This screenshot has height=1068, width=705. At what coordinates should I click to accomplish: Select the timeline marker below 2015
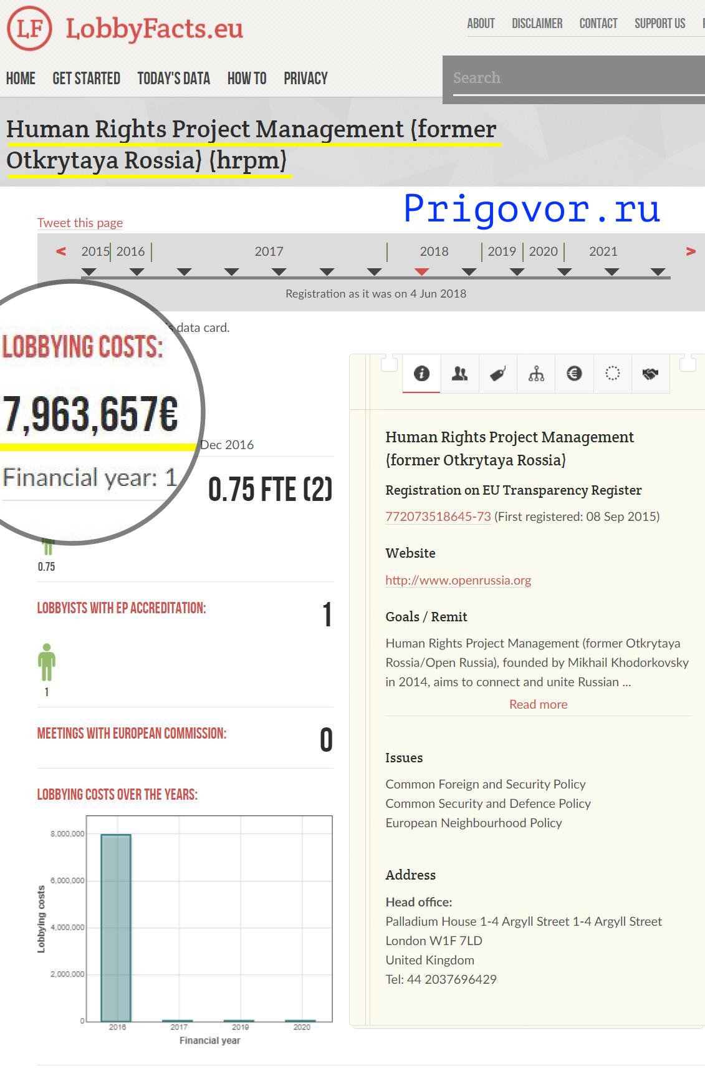tap(89, 271)
